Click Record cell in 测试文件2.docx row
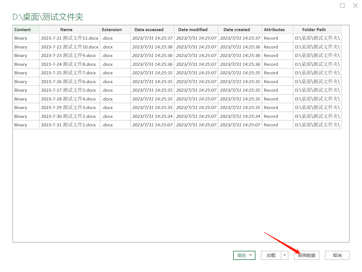This screenshot has width=362, height=272. 278,116
